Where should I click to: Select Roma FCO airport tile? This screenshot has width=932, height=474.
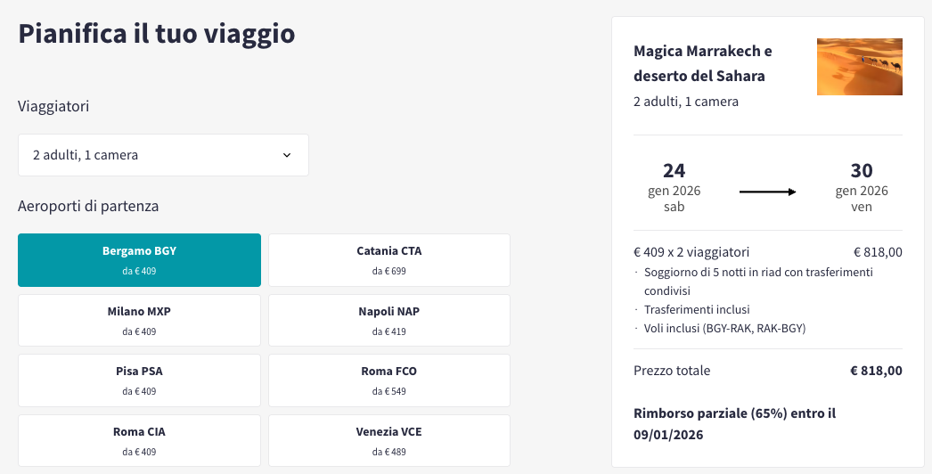point(389,380)
